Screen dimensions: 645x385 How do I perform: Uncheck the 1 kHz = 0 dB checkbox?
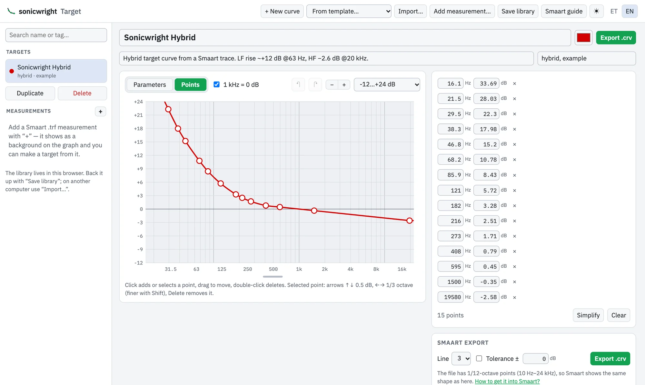(217, 84)
